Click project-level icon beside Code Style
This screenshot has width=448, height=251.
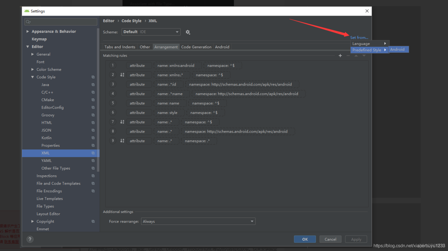tap(93, 77)
